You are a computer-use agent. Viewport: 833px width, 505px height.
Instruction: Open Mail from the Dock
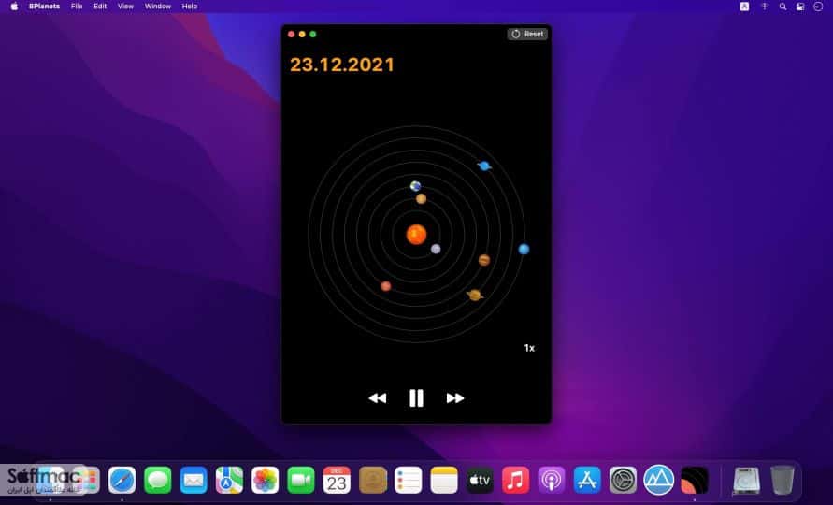[194, 480]
